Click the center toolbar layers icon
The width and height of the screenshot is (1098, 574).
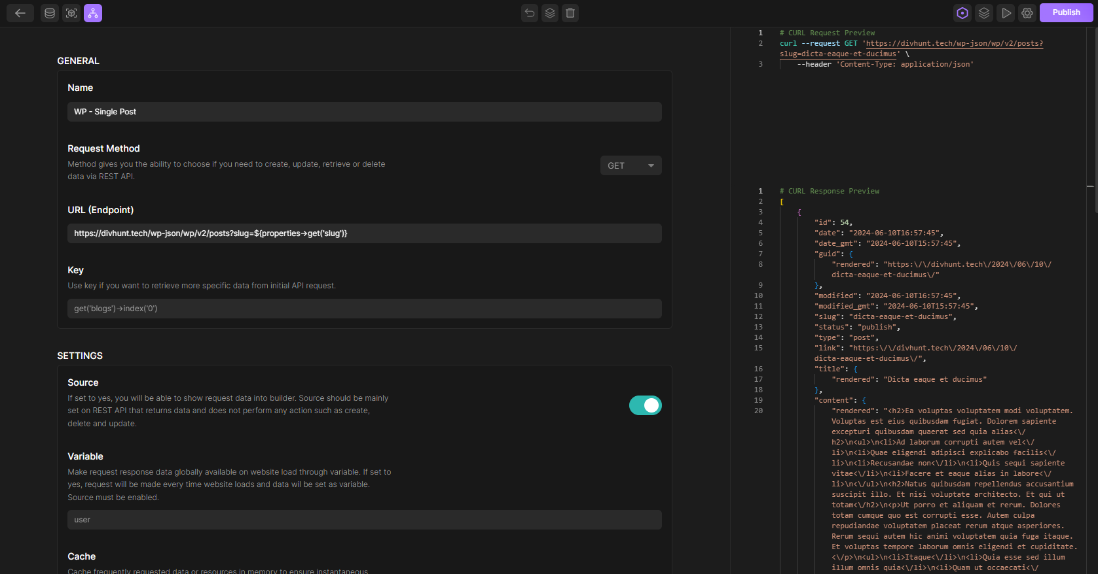point(550,13)
